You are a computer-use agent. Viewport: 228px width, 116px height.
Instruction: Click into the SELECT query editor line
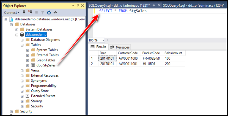pos(123,11)
